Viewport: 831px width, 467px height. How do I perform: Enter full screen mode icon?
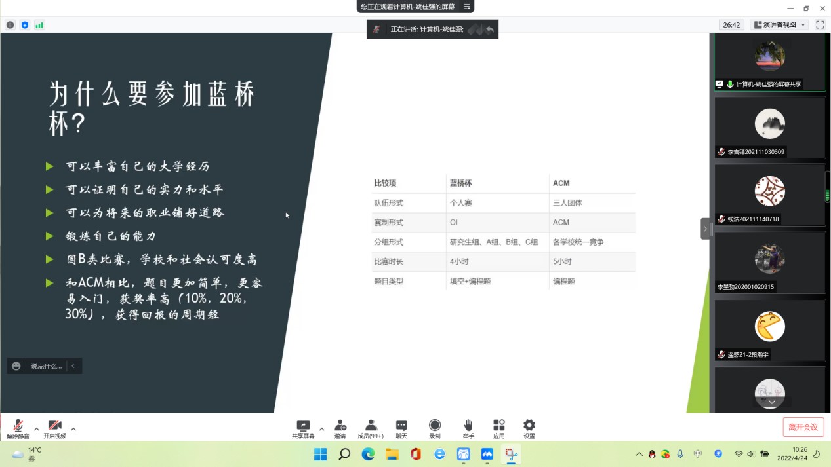[820, 25]
